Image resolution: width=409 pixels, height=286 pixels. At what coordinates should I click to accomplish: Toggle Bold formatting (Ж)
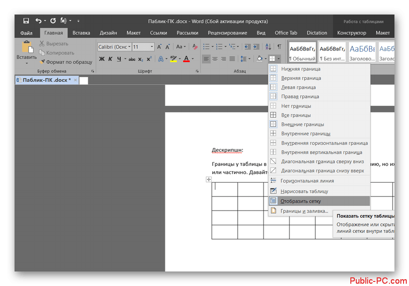(102, 59)
